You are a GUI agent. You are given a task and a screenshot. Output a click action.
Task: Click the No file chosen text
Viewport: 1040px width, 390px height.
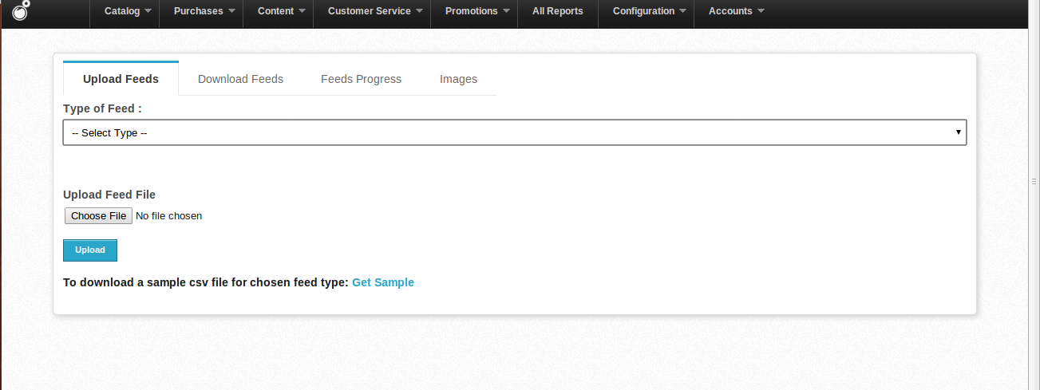(168, 216)
